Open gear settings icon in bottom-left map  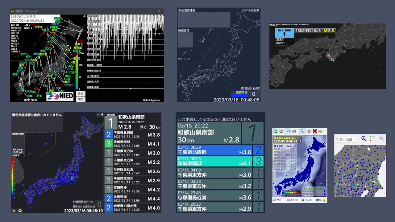(x=20, y=211)
